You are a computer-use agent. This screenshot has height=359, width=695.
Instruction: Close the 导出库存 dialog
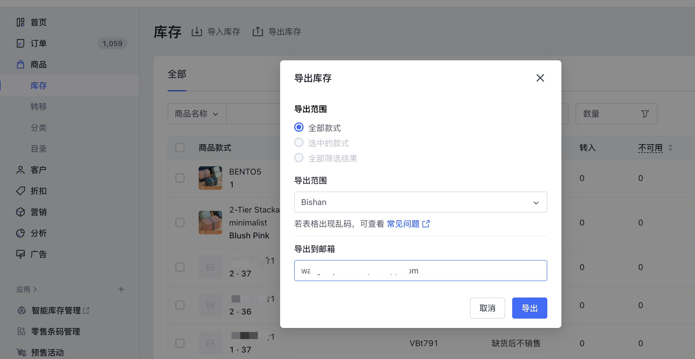coord(540,78)
